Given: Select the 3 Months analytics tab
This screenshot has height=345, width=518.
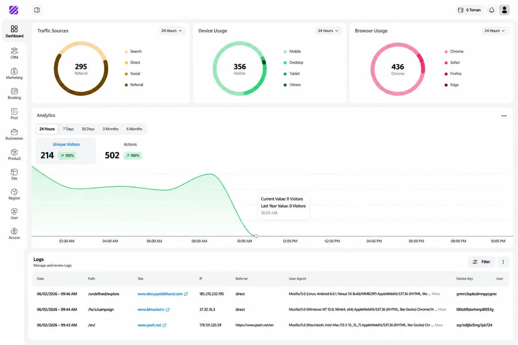Looking at the screenshot, I should [x=111, y=129].
